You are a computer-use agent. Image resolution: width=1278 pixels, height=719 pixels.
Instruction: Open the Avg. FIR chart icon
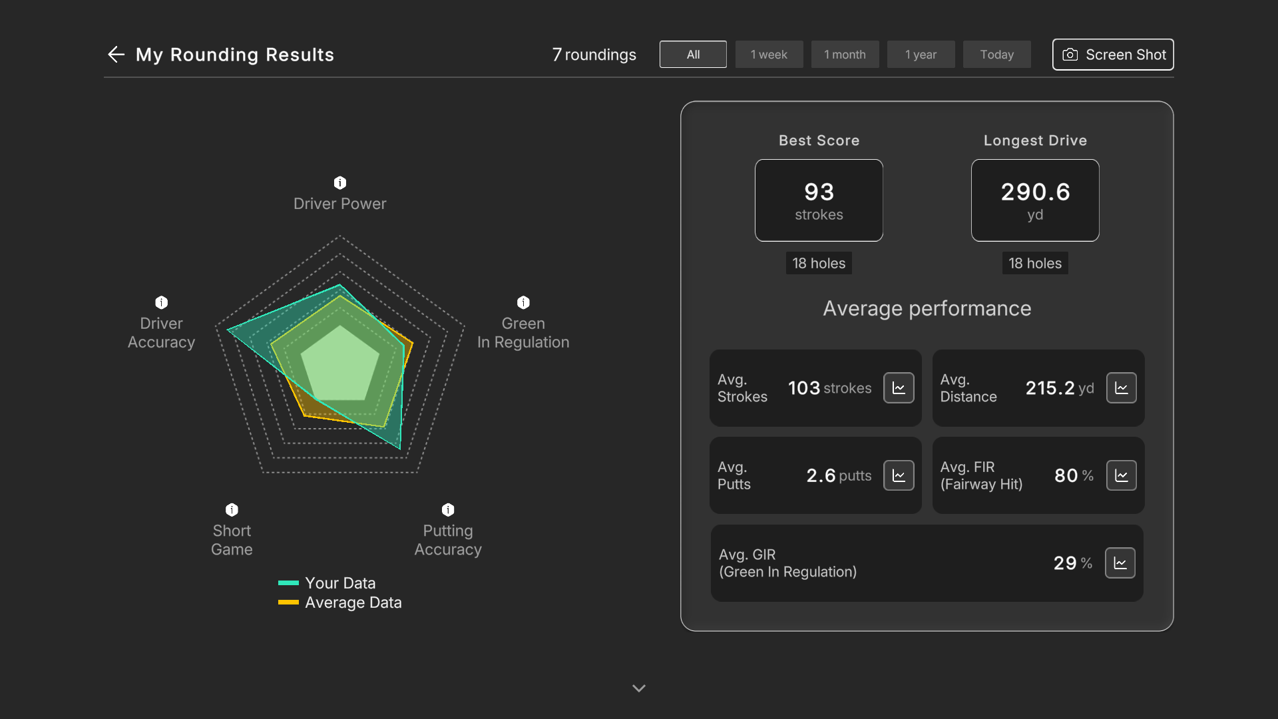coord(1122,475)
